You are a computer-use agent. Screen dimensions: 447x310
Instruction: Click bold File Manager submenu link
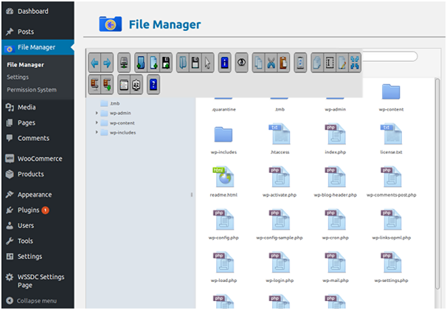pyautogui.click(x=25, y=65)
